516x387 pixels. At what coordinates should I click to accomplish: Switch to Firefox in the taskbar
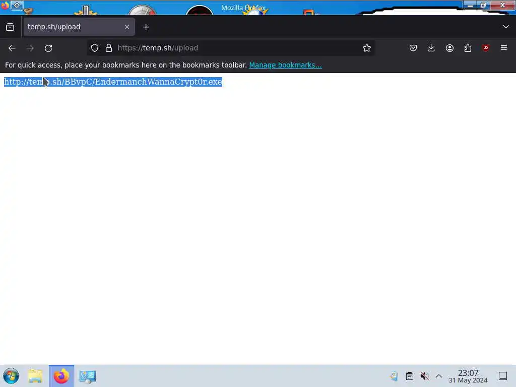click(61, 376)
